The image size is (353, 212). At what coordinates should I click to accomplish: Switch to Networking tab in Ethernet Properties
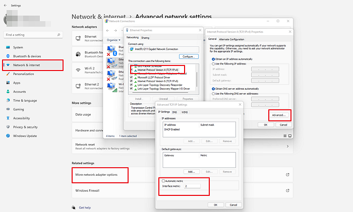pyautogui.click(x=132, y=37)
